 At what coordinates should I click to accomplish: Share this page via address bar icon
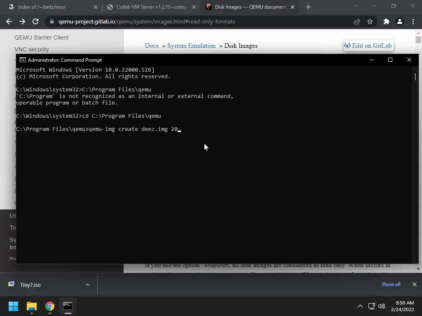pos(357,21)
